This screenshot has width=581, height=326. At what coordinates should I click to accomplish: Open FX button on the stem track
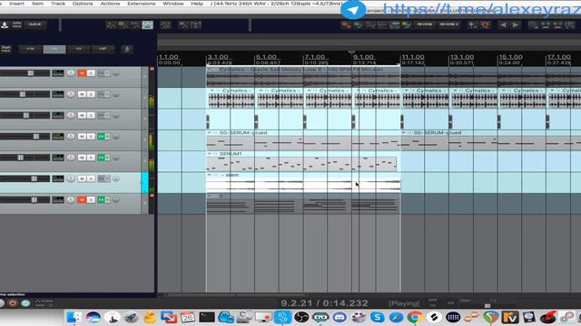pyautogui.click(x=101, y=178)
